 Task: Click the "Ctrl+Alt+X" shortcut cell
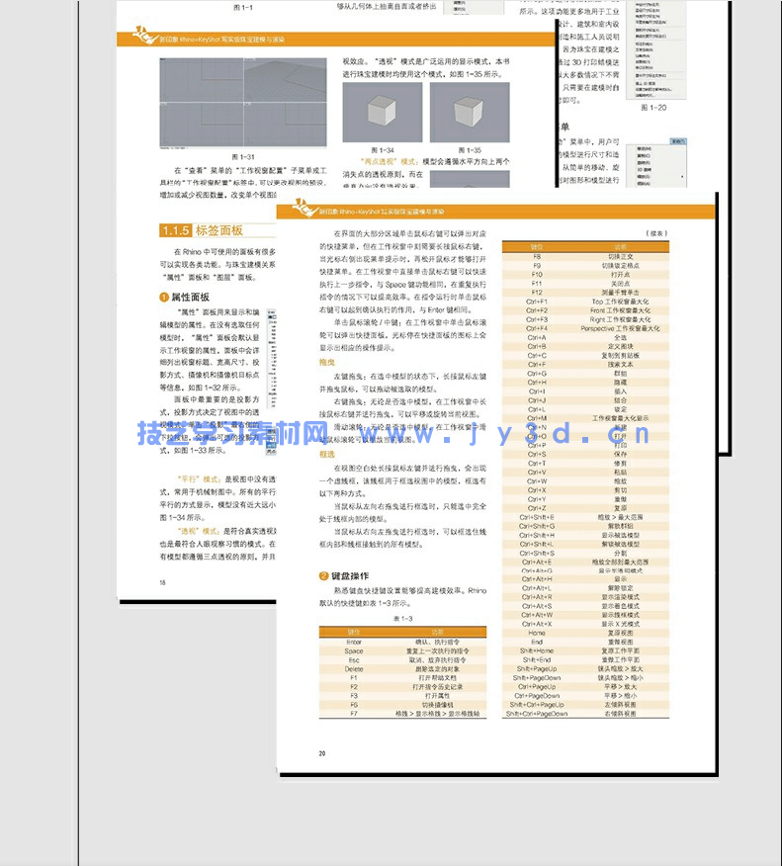537,624
